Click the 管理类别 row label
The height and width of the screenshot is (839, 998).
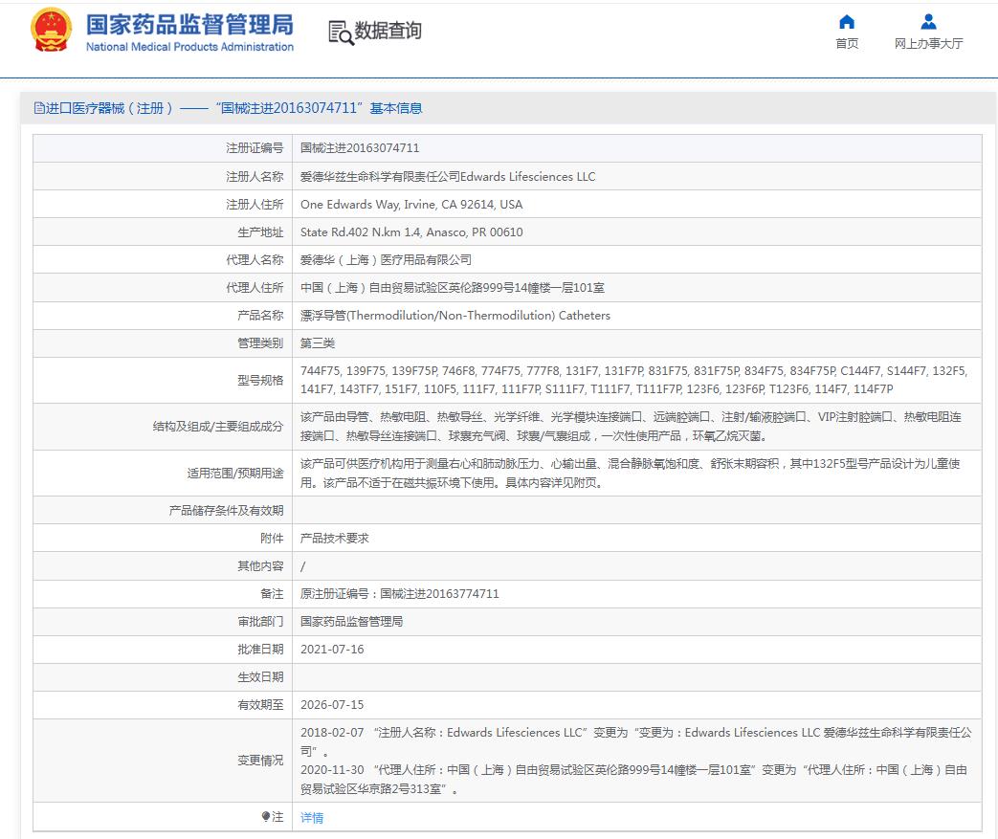260,343
